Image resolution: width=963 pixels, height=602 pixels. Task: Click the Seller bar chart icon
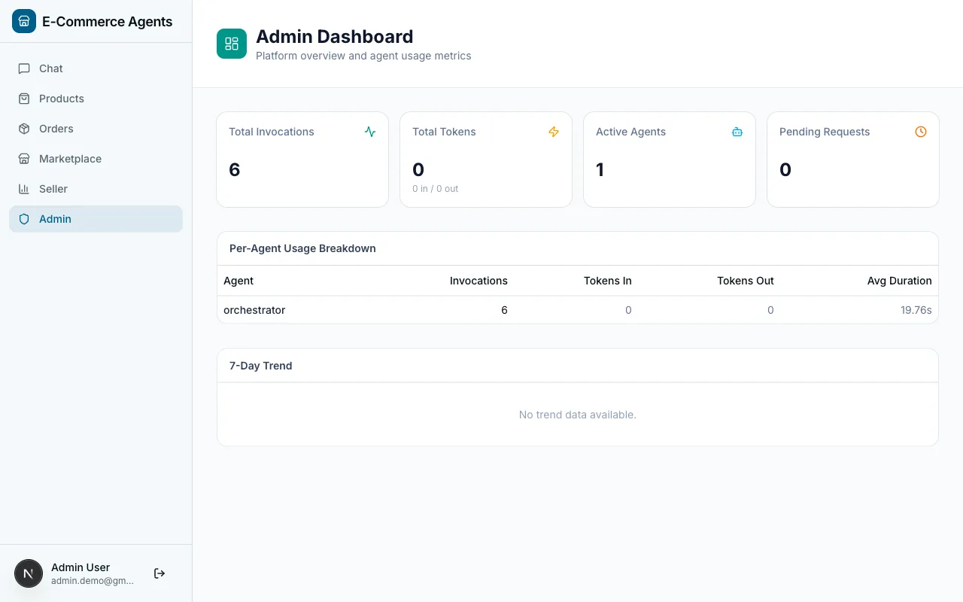coord(24,189)
